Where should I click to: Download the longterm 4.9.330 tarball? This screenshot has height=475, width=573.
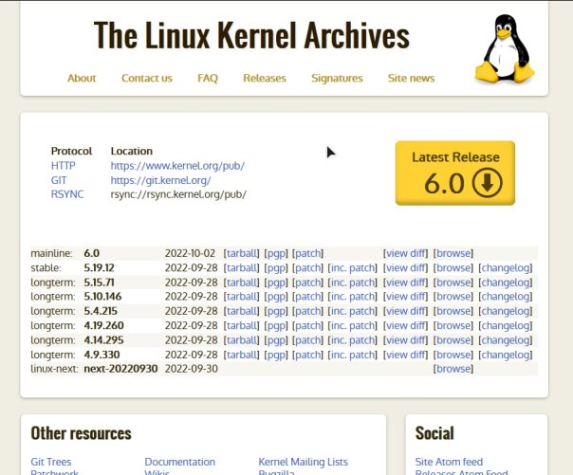coord(241,355)
